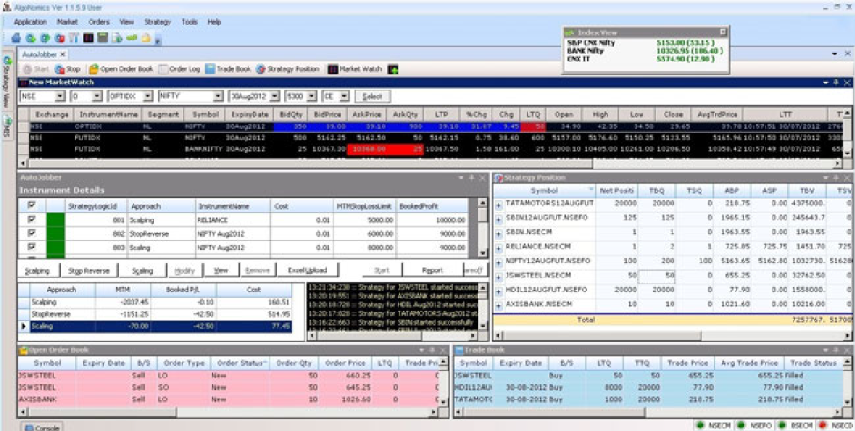This screenshot has height=431, width=855.
Task: Close the AutoJobber tab
Action: point(62,54)
